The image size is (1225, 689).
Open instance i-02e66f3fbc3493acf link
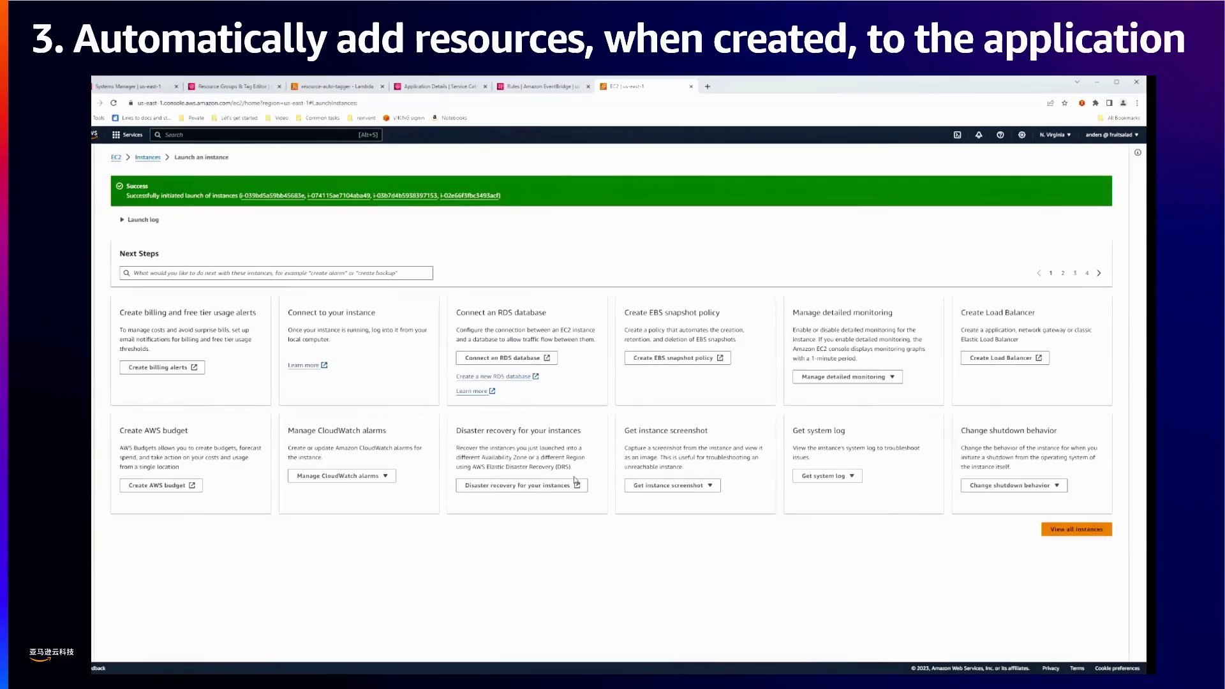[470, 195]
